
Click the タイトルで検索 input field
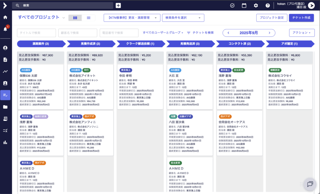coord(36,33)
